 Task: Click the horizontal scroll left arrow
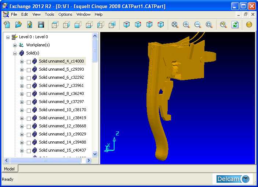click(6, 160)
